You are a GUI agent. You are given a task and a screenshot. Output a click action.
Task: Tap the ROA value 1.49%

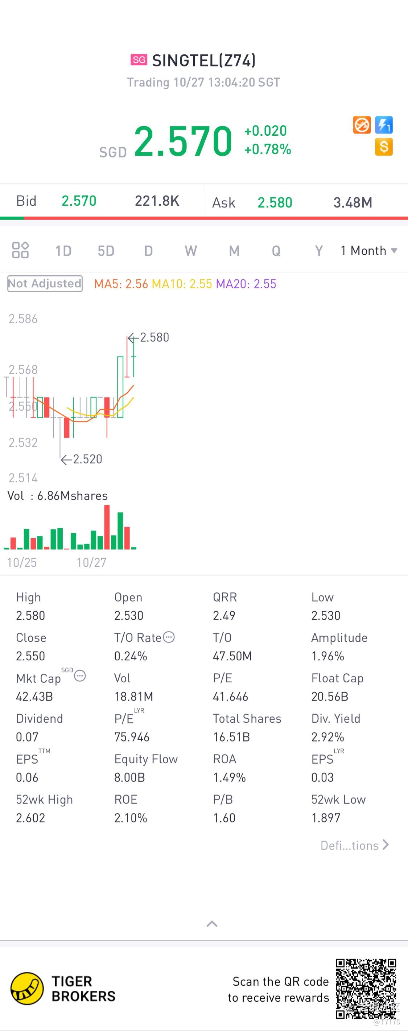[229, 777]
